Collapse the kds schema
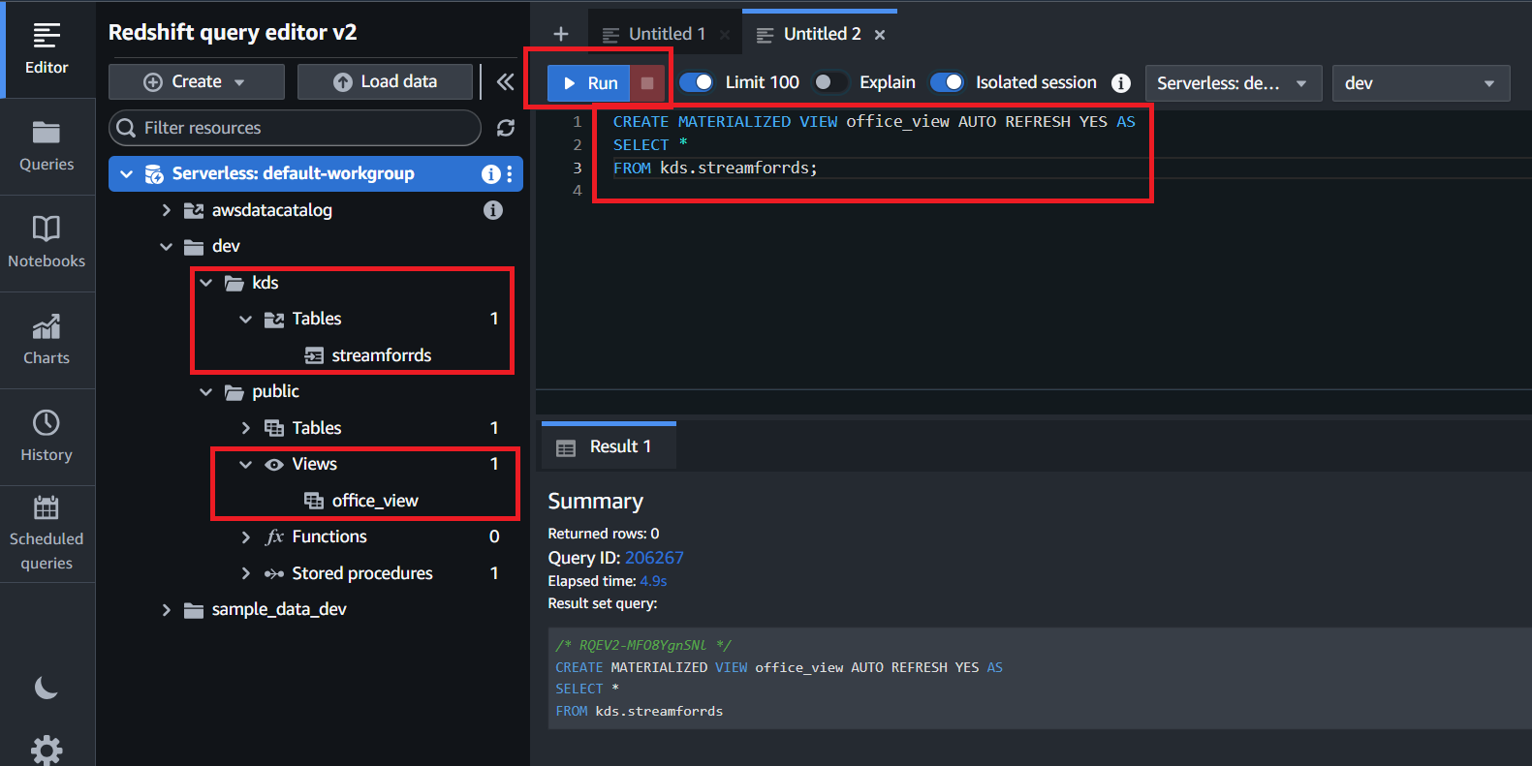The image size is (1532, 766). tap(205, 283)
